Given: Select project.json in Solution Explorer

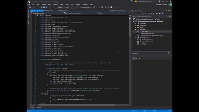Looking at the screenshot, I should (x=143, y=44).
